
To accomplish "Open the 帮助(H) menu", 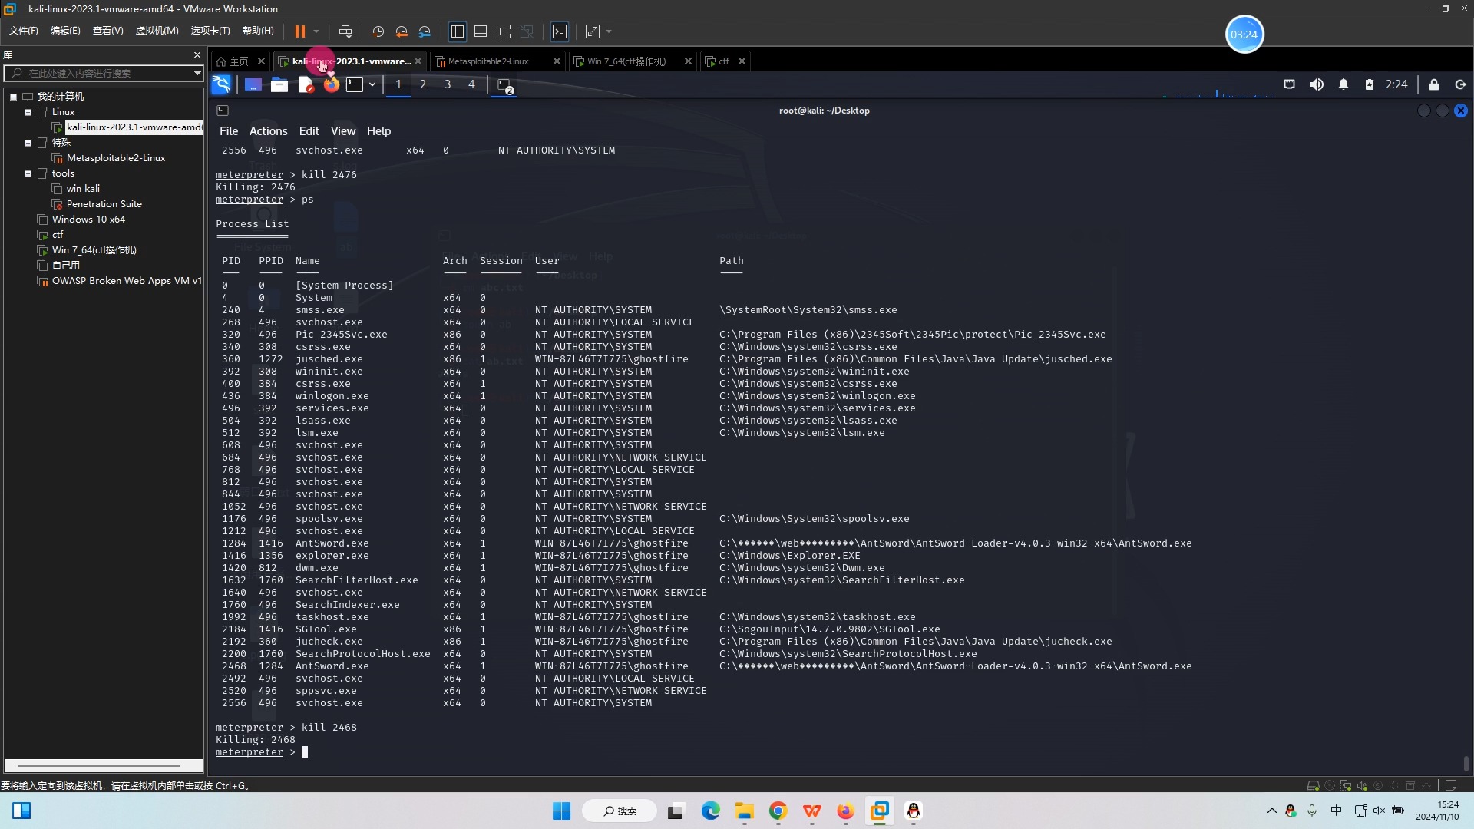I will pyautogui.click(x=258, y=31).
